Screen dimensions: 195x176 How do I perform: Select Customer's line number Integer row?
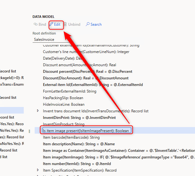tap(86, 52)
